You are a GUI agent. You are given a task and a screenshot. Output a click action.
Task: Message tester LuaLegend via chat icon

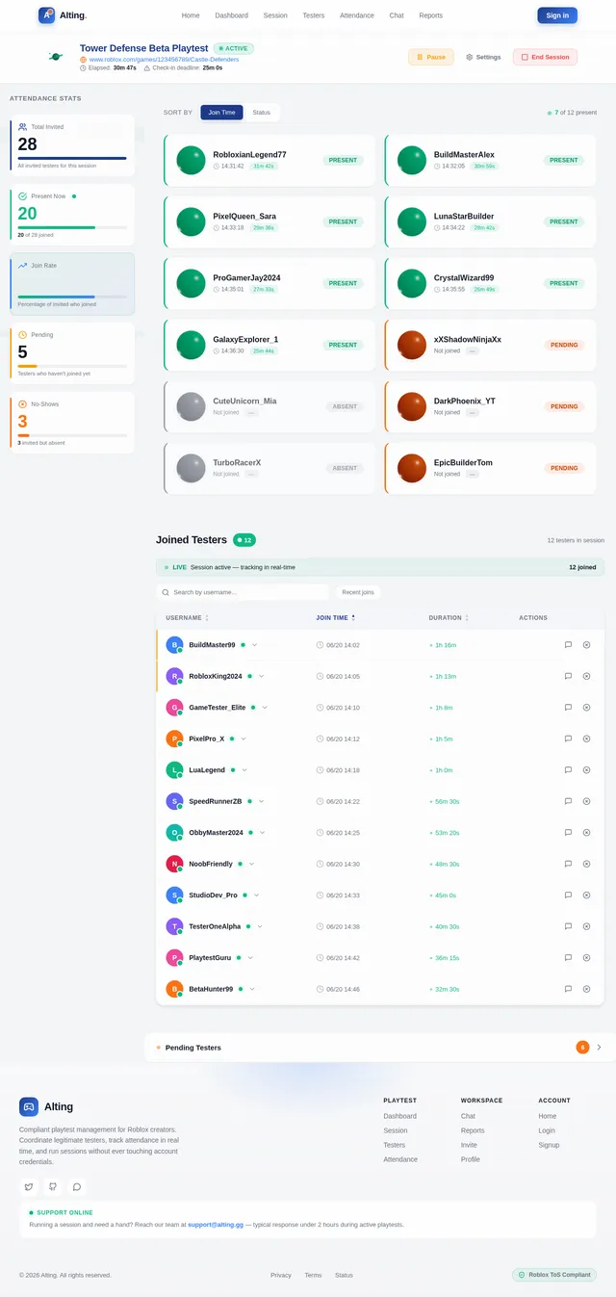(568, 770)
